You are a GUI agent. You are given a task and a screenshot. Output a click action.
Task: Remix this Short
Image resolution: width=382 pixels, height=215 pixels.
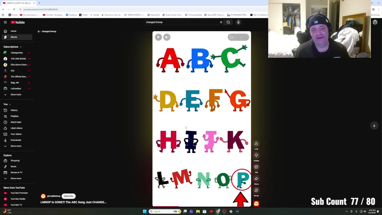point(256,190)
